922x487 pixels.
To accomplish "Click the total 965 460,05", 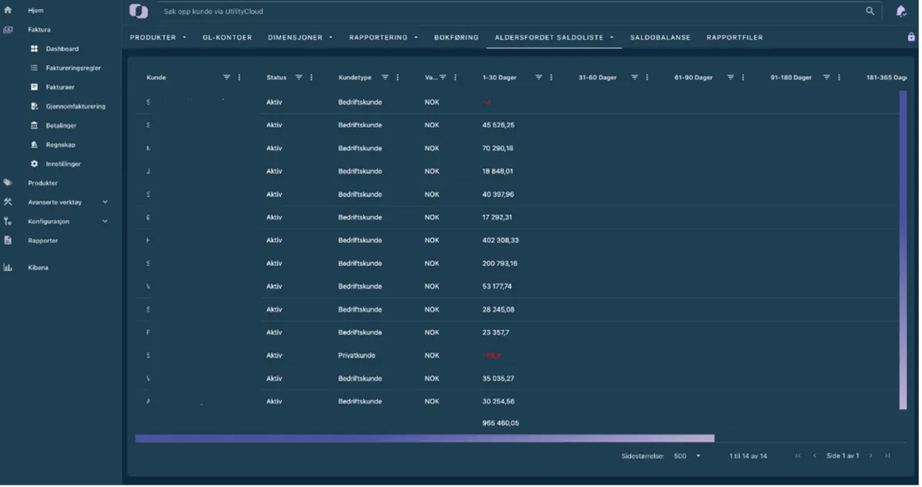I will point(500,423).
